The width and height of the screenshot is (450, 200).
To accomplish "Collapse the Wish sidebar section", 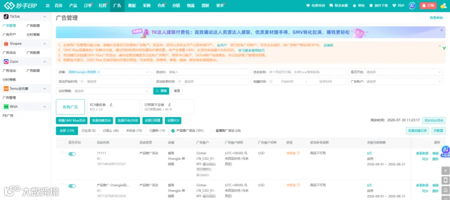I will [44, 106].
